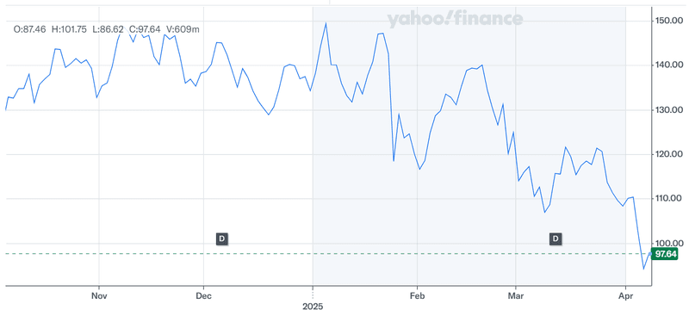The width and height of the screenshot is (689, 310).
Task: Open the dividend marker near mid-March
Action: pos(556,239)
